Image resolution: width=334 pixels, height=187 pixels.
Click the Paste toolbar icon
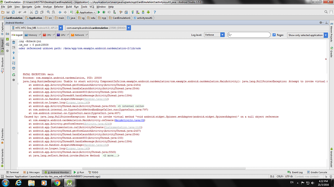pyautogui.click(x=42, y=12)
